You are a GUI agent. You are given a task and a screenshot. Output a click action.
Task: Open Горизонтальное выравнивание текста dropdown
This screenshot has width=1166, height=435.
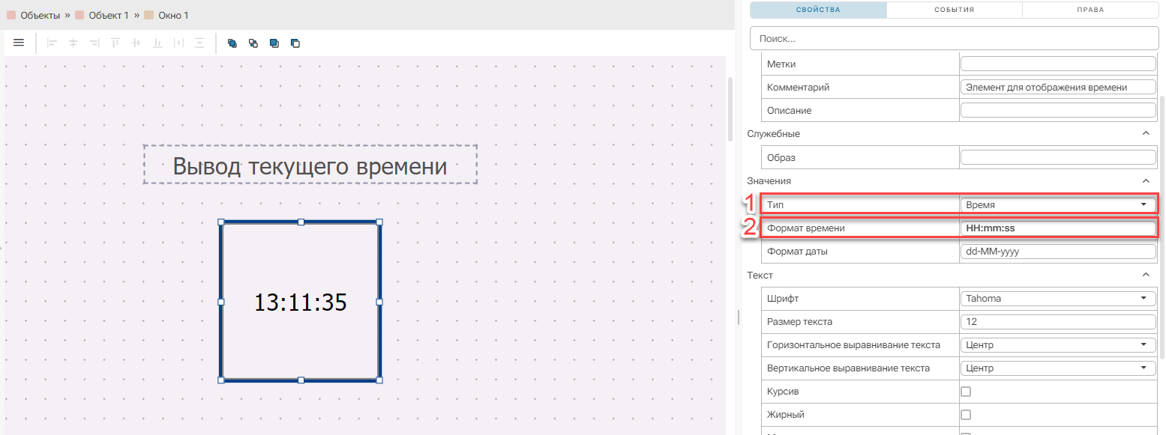[x=1058, y=345]
